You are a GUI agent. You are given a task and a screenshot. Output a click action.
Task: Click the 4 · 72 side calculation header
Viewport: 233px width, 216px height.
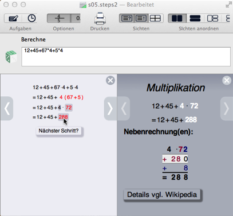(x=177, y=149)
